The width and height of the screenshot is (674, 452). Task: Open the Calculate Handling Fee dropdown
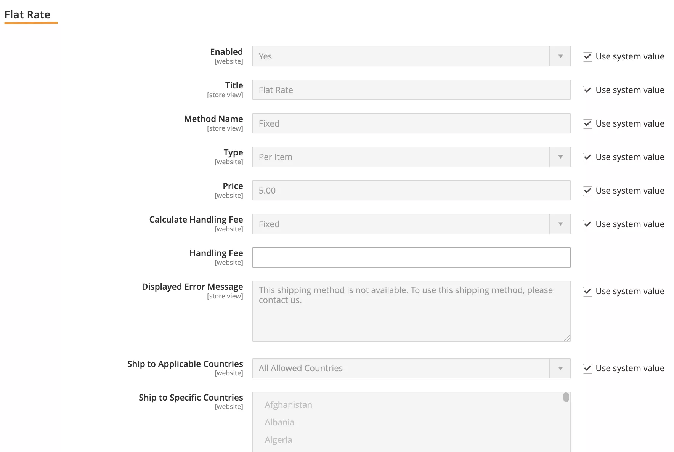click(560, 224)
